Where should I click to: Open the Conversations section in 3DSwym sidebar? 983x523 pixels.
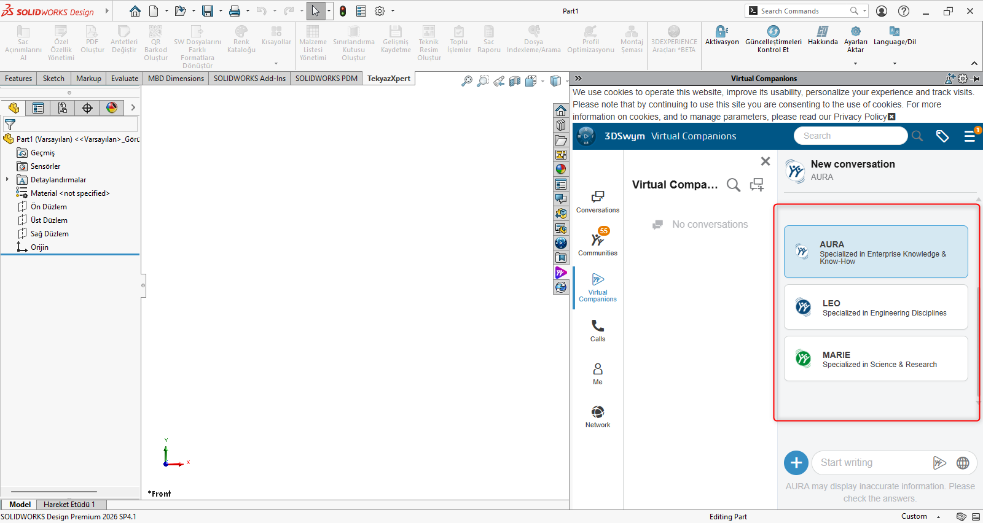(598, 202)
